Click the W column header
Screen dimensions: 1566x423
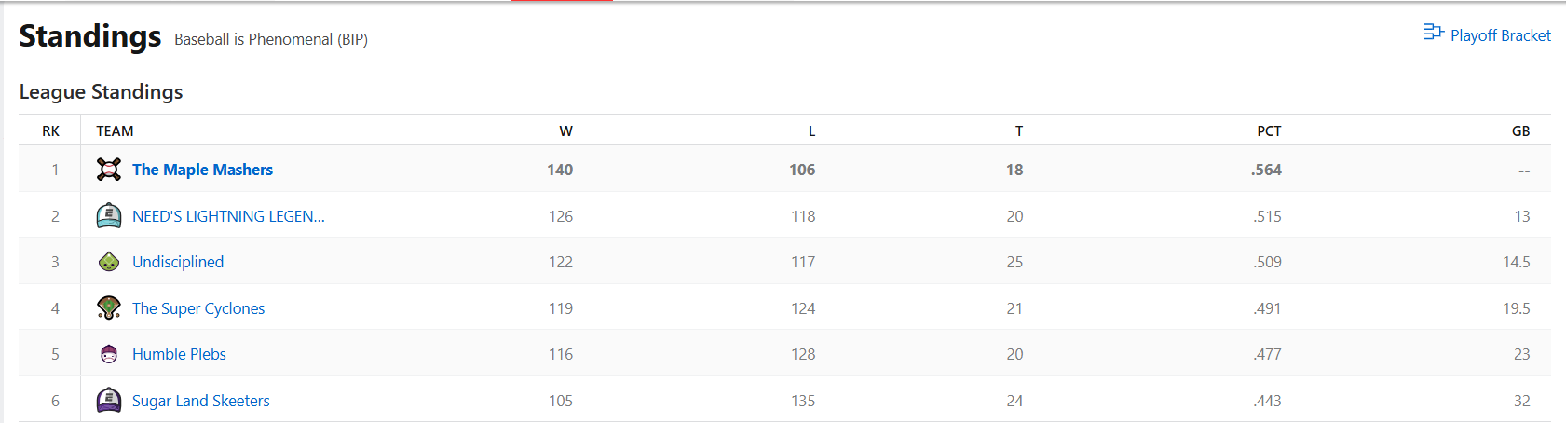tap(565, 131)
